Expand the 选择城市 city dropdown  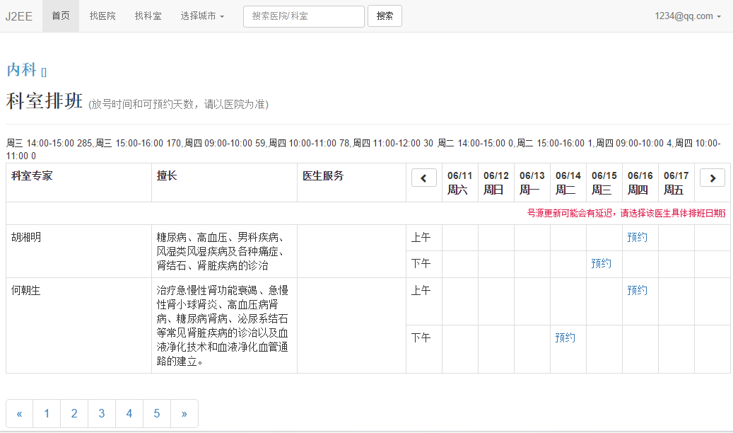202,16
